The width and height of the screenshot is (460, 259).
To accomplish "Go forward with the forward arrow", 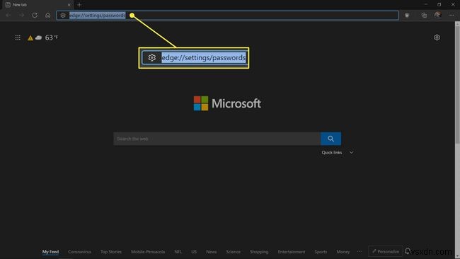I will click(x=22, y=15).
